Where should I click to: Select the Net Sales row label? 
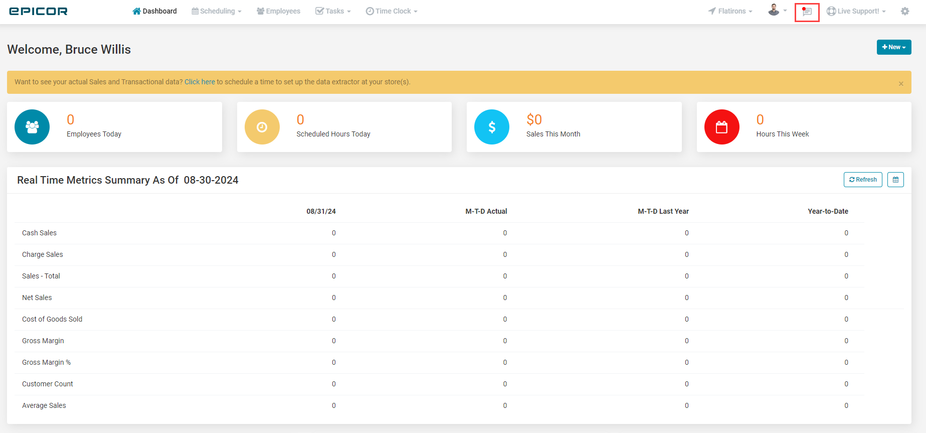37,298
